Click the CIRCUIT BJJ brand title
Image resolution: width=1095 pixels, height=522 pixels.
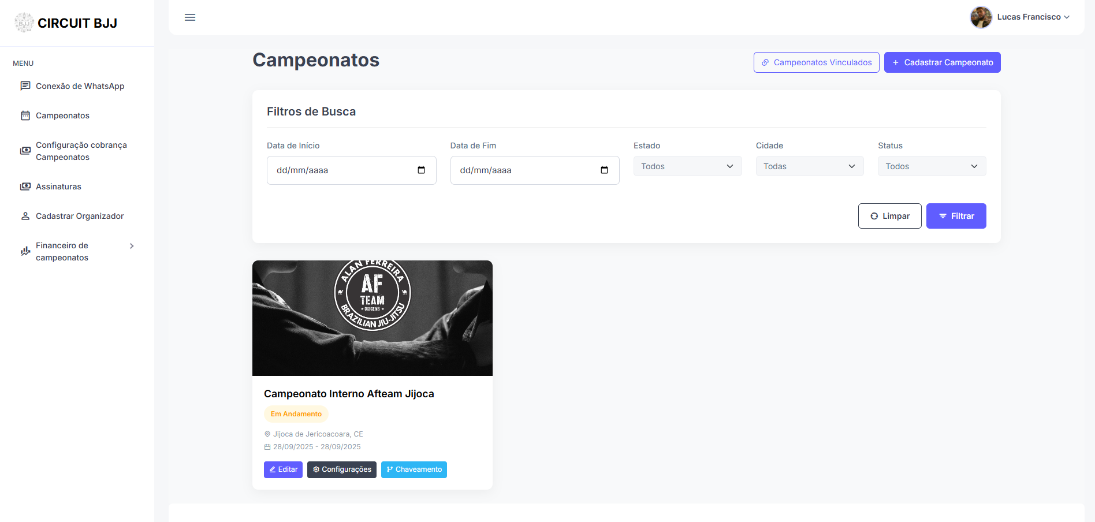(77, 23)
